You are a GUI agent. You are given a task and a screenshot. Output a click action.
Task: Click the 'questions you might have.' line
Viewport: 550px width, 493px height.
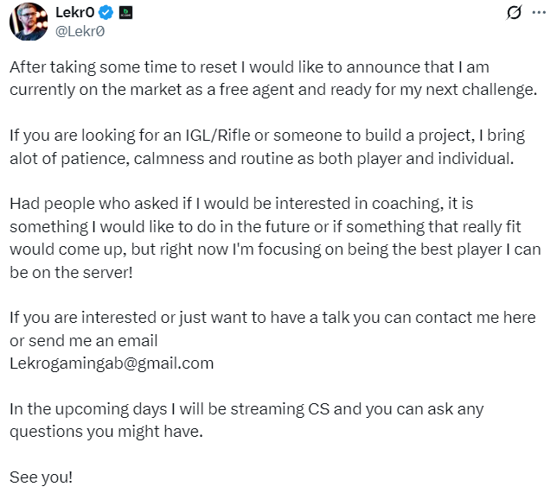pos(106,432)
